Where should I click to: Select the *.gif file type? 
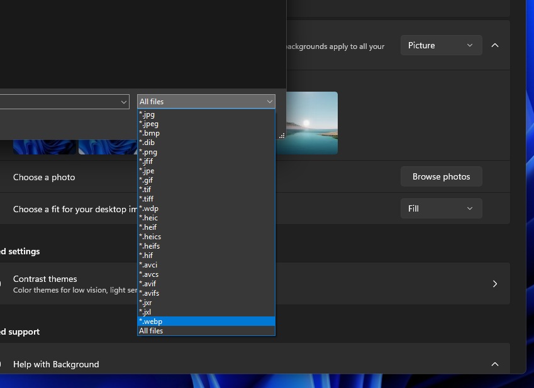[x=147, y=180]
